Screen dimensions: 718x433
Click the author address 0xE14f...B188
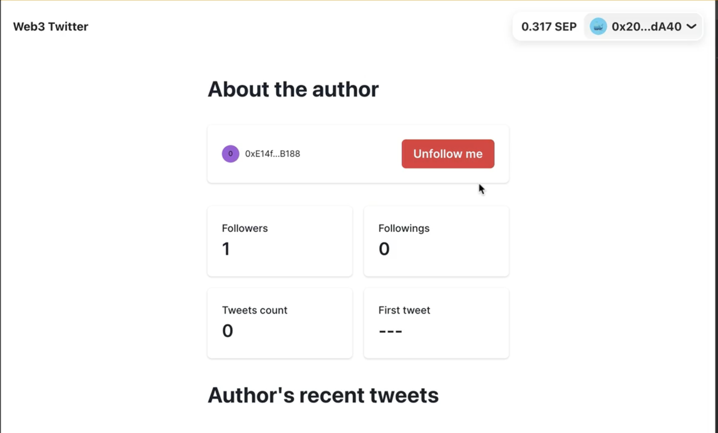point(273,154)
